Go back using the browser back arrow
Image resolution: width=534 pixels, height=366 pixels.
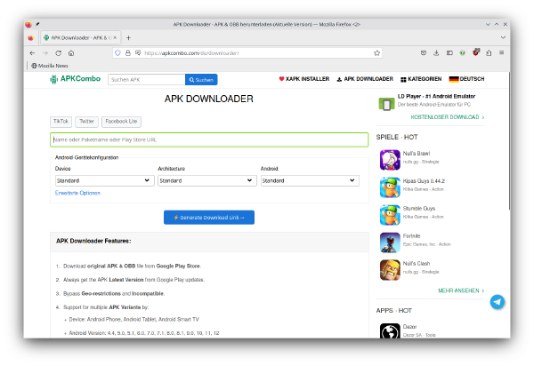[32, 53]
